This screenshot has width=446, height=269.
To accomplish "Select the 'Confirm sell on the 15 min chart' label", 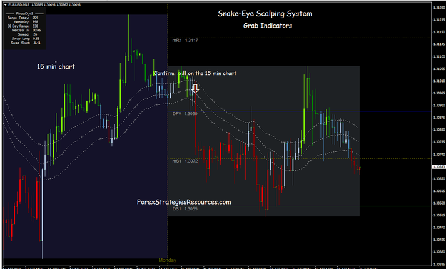I will (195, 73).
